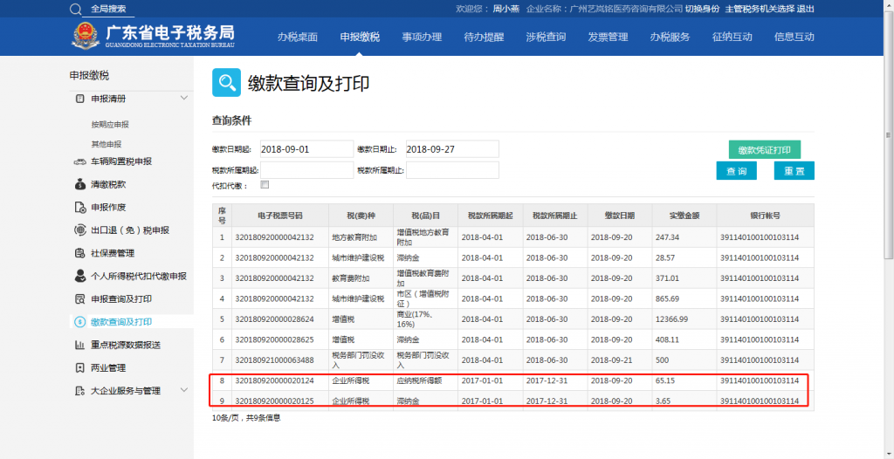
Task: Click the coin icon beside 缴款查询及打印
Action: [x=79, y=322]
